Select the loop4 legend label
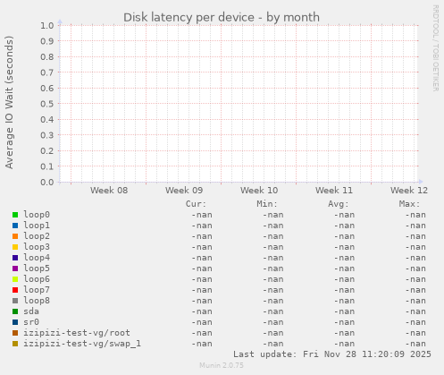Image resolution: width=444 pixels, height=375 pixels. click(x=37, y=258)
